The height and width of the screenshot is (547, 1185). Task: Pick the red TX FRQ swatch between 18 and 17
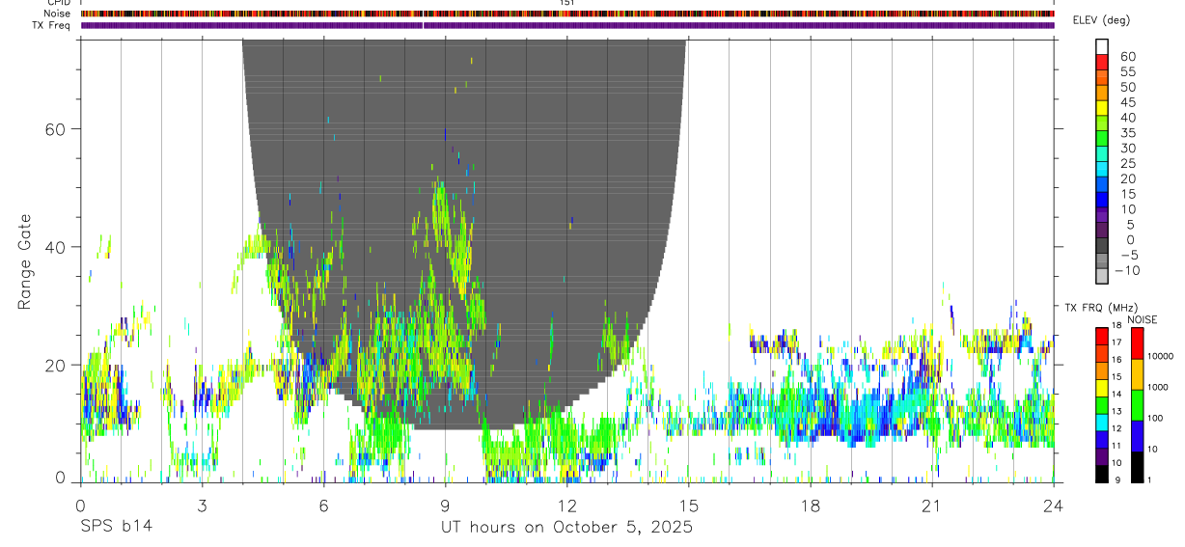coord(1101,335)
